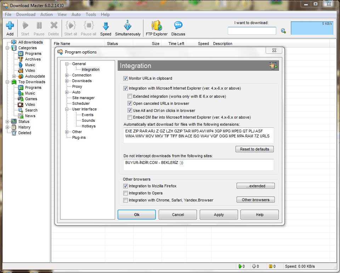
Task: Click the auto-download extensions text box
Action: pos(199,135)
